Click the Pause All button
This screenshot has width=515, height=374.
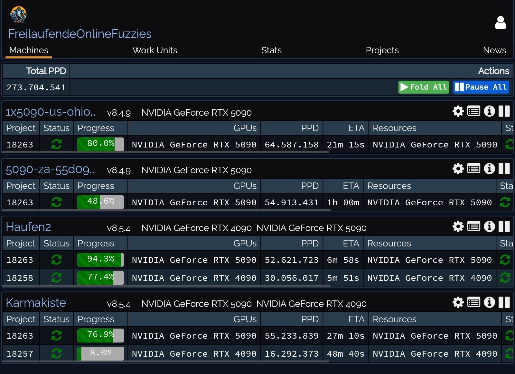click(x=481, y=87)
